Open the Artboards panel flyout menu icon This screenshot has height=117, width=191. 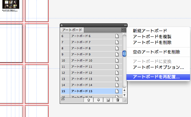tap(124, 30)
